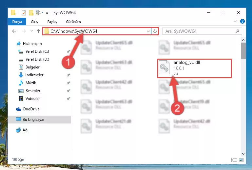This screenshot has height=170, width=252.
Task: Go back with the left arrow
Action: [14, 31]
